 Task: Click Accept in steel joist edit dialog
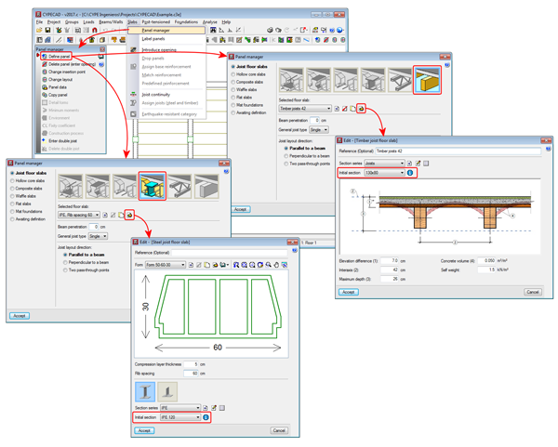point(144,430)
